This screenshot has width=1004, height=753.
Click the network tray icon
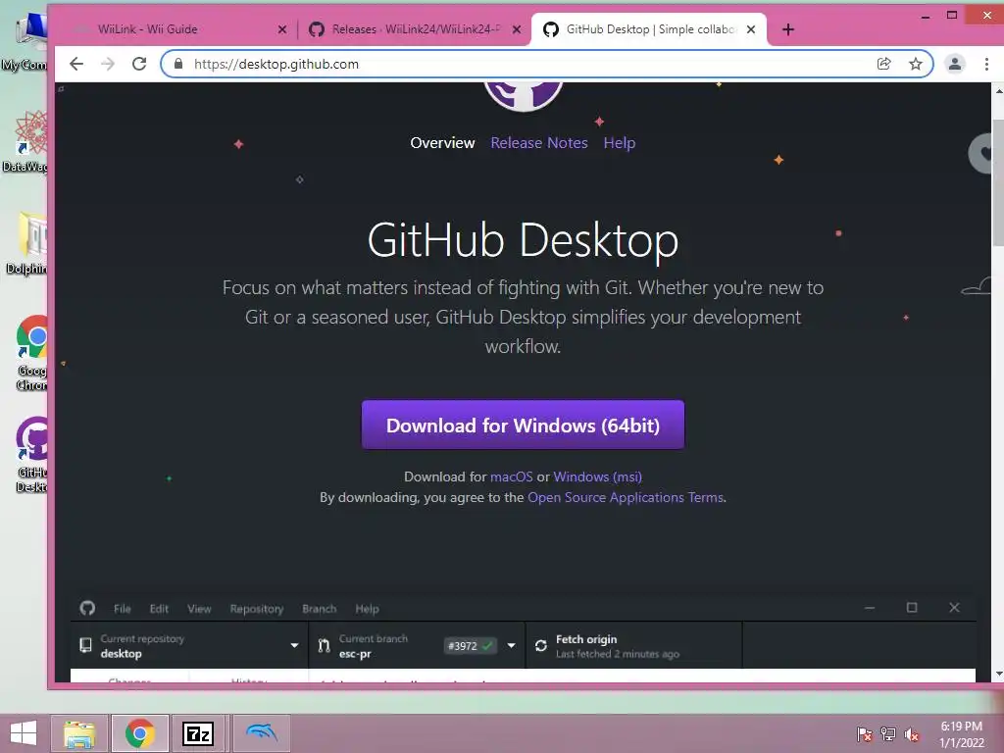tap(888, 734)
